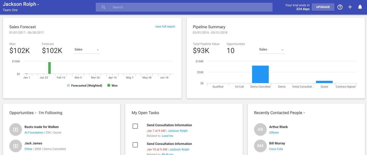Screen dimensions: 367x155
Task: Open the view full report link
Action: coord(165,27)
